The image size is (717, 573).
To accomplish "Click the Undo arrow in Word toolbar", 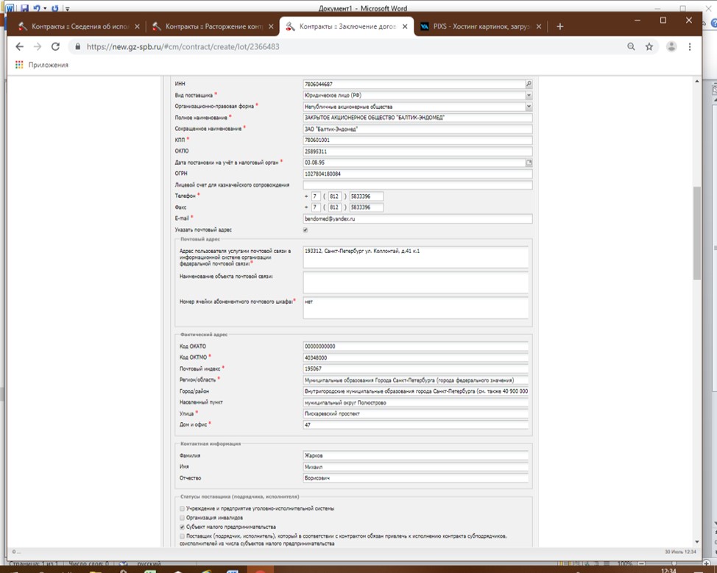I will (x=37, y=8).
